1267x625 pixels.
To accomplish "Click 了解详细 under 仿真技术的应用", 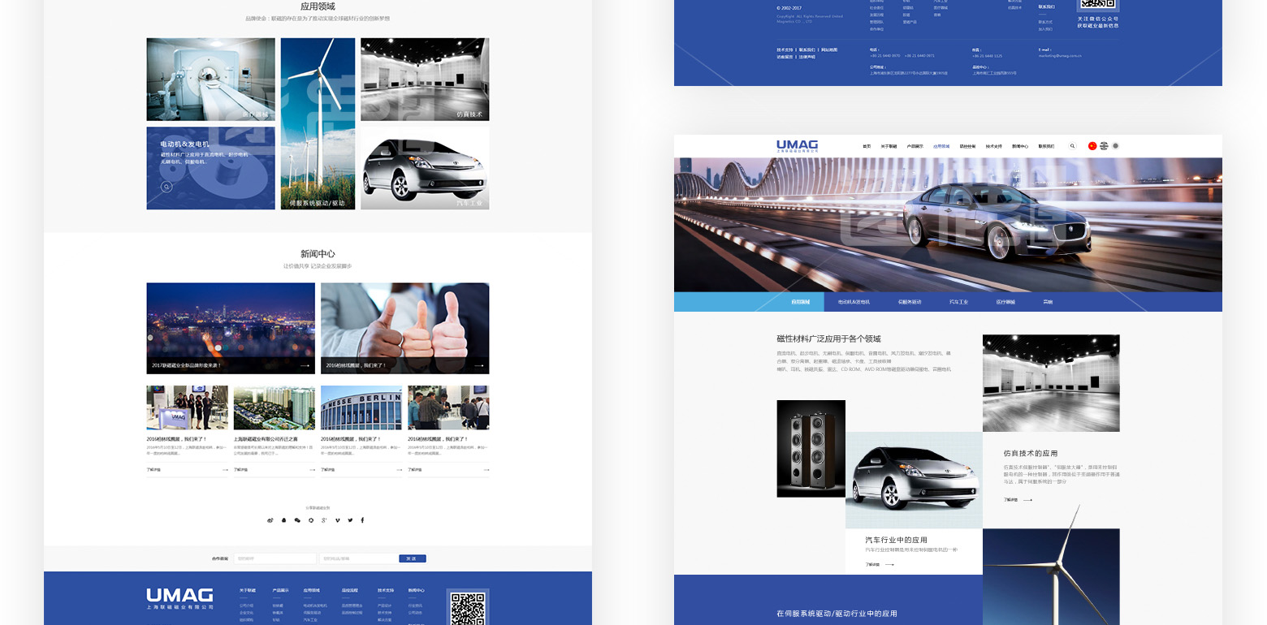I will click(x=1010, y=500).
